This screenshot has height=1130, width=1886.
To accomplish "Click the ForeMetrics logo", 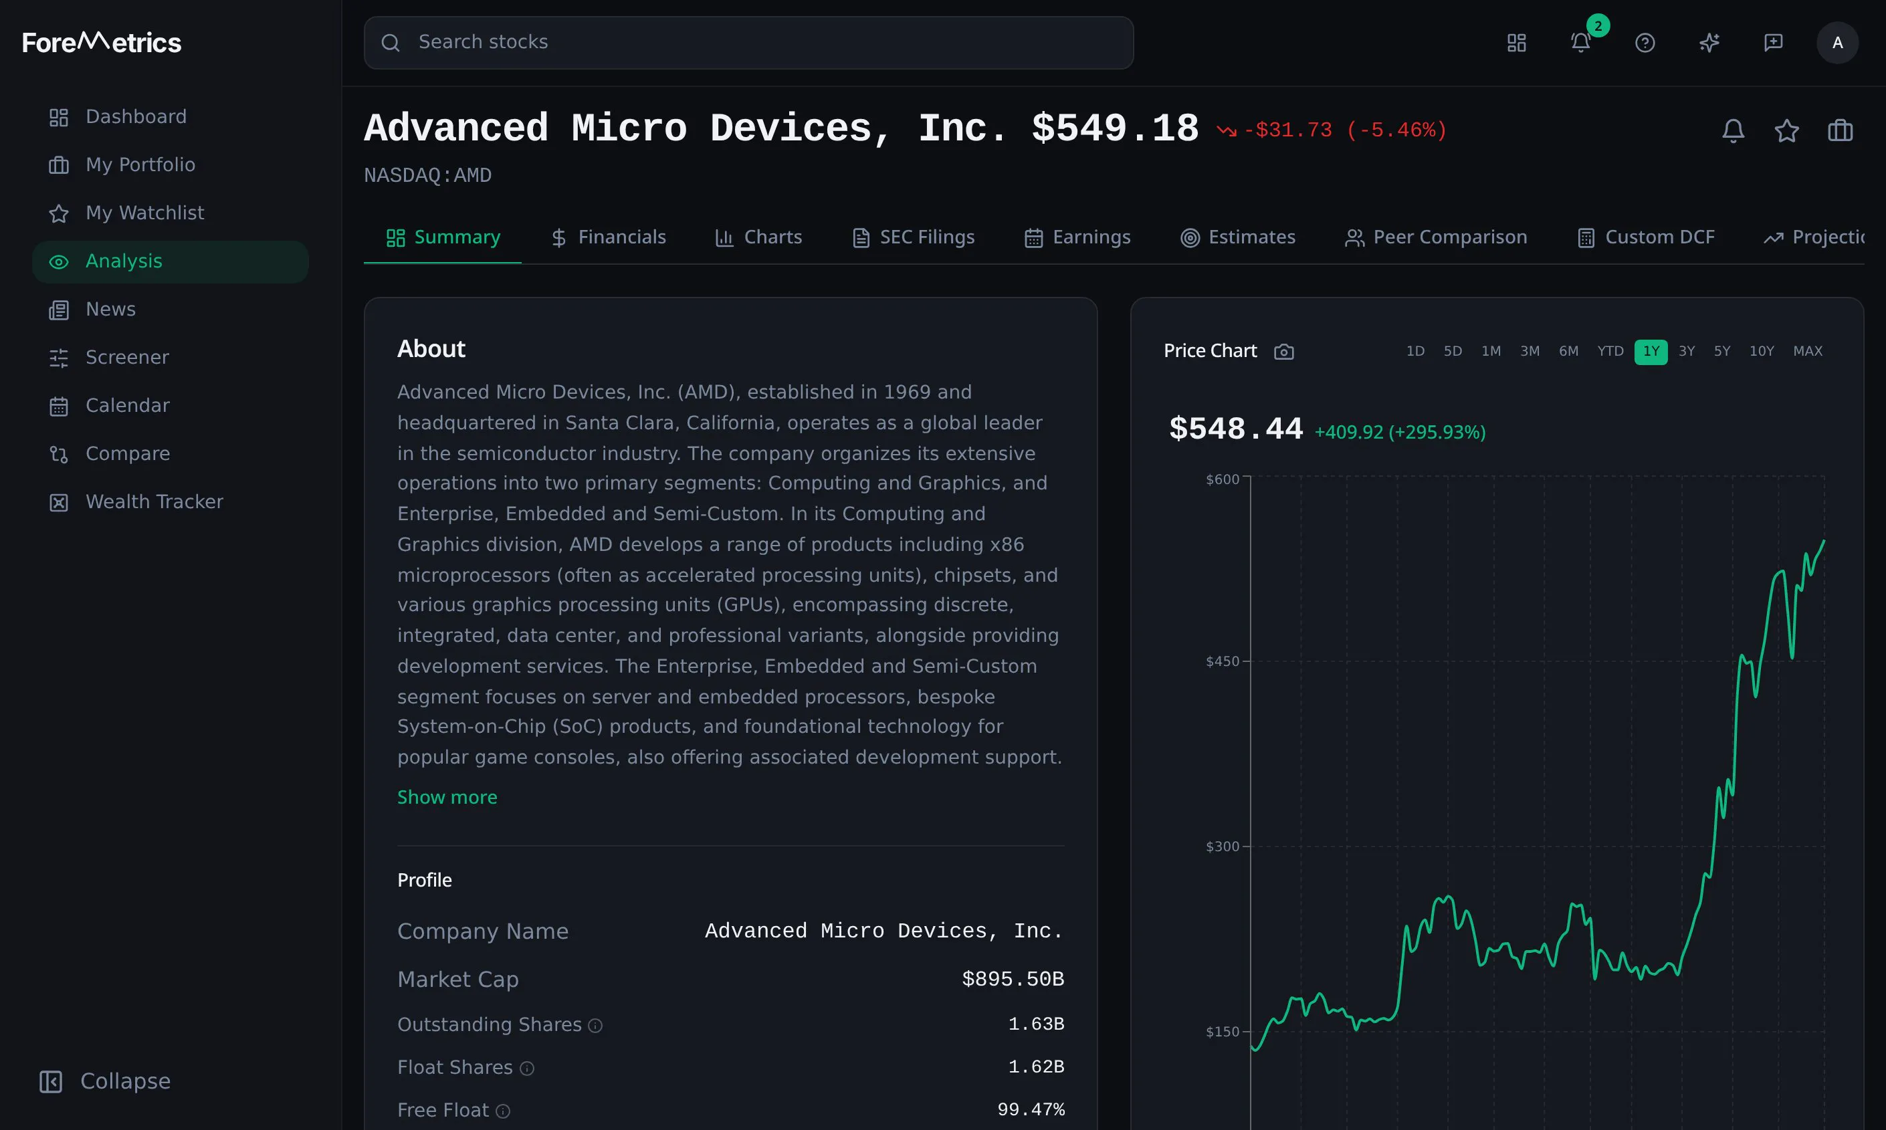I will tap(101, 42).
